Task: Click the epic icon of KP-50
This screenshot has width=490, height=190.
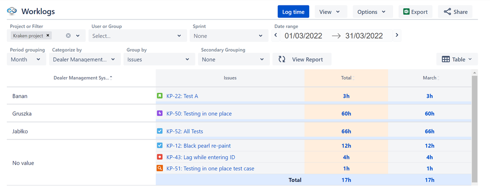Action: [x=160, y=113]
